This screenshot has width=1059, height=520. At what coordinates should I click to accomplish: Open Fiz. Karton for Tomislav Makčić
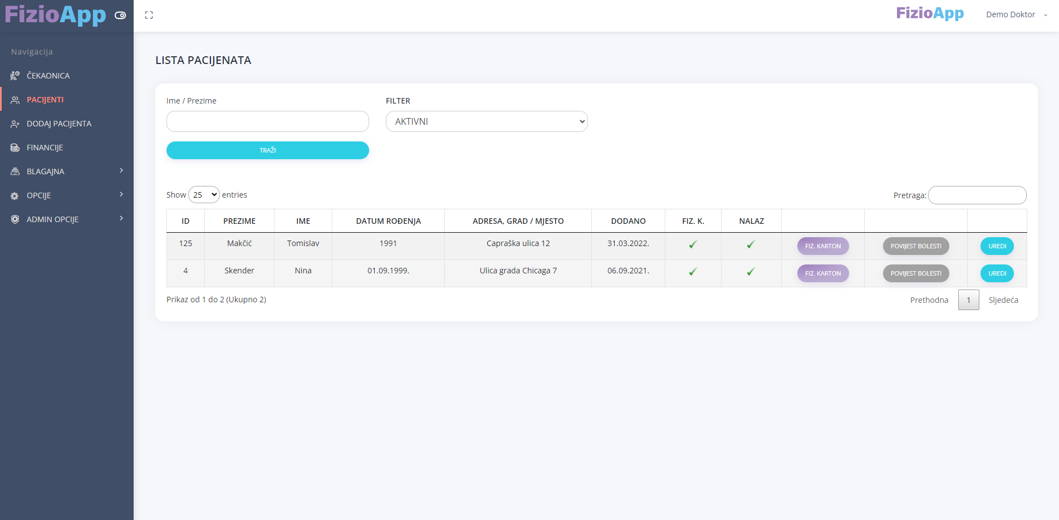click(x=822, y=246)
